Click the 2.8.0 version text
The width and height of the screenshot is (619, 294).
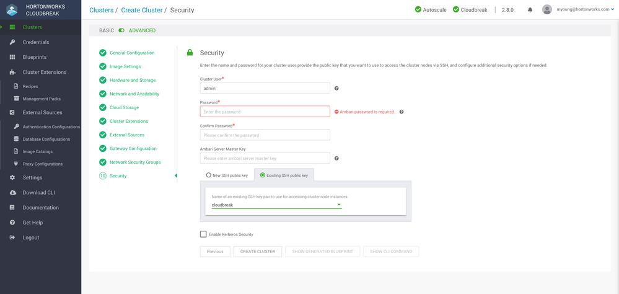pyautogui.click(x=507, y=10)
